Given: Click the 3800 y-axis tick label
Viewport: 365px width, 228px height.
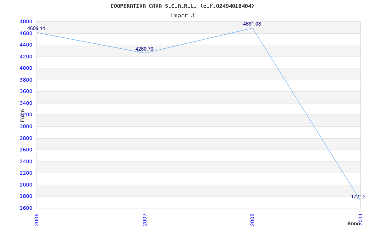Looking at the screenshot, I should click(x=26, y=80).
